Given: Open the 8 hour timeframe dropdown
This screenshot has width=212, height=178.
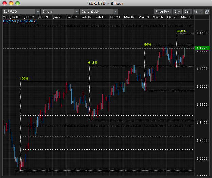Looking at the screenshot, I should (60, 12).
